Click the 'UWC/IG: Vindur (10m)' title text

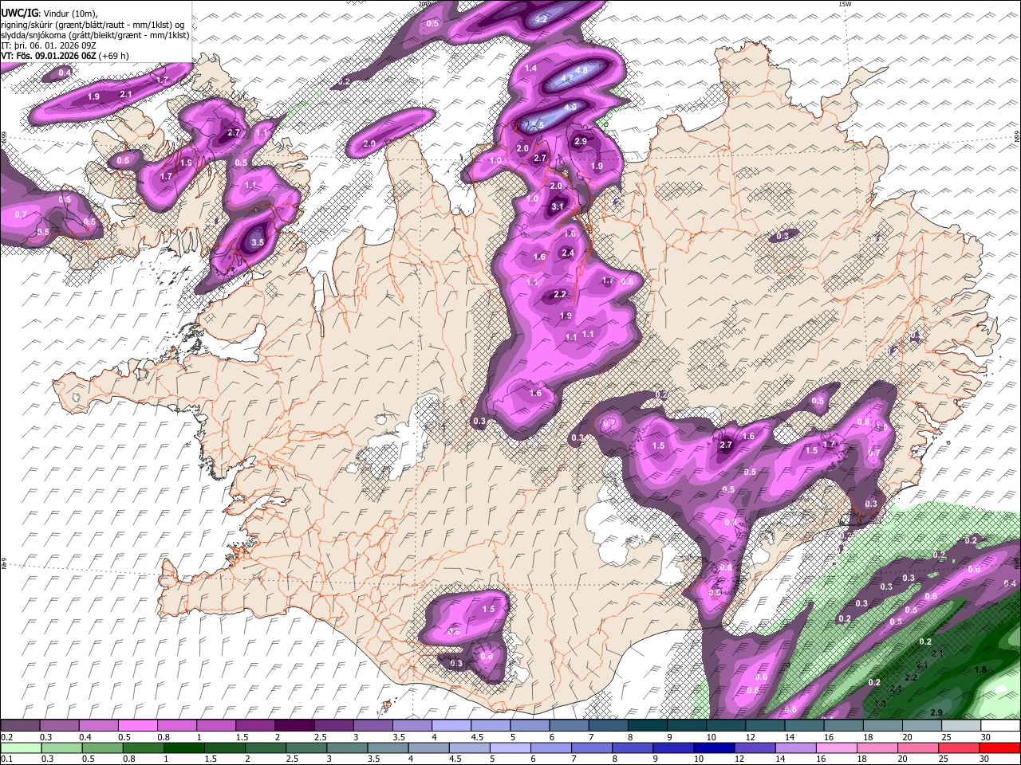pos(49,14)
